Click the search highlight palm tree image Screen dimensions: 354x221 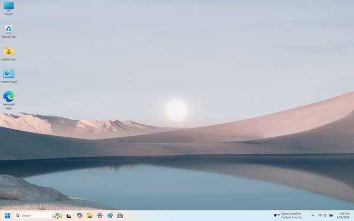pos(57,216)
